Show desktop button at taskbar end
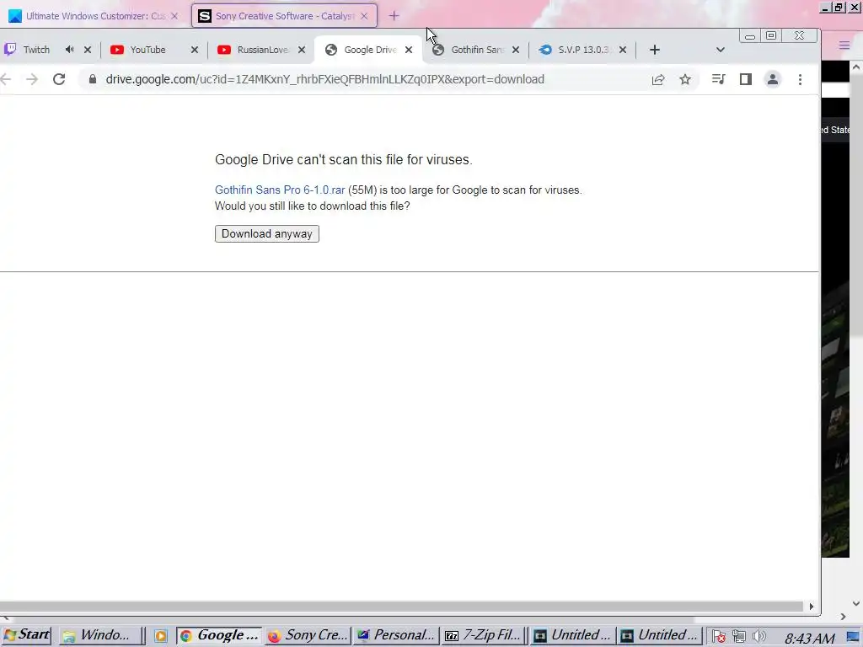This screenshot has height=647, width=863. [853, 637]
